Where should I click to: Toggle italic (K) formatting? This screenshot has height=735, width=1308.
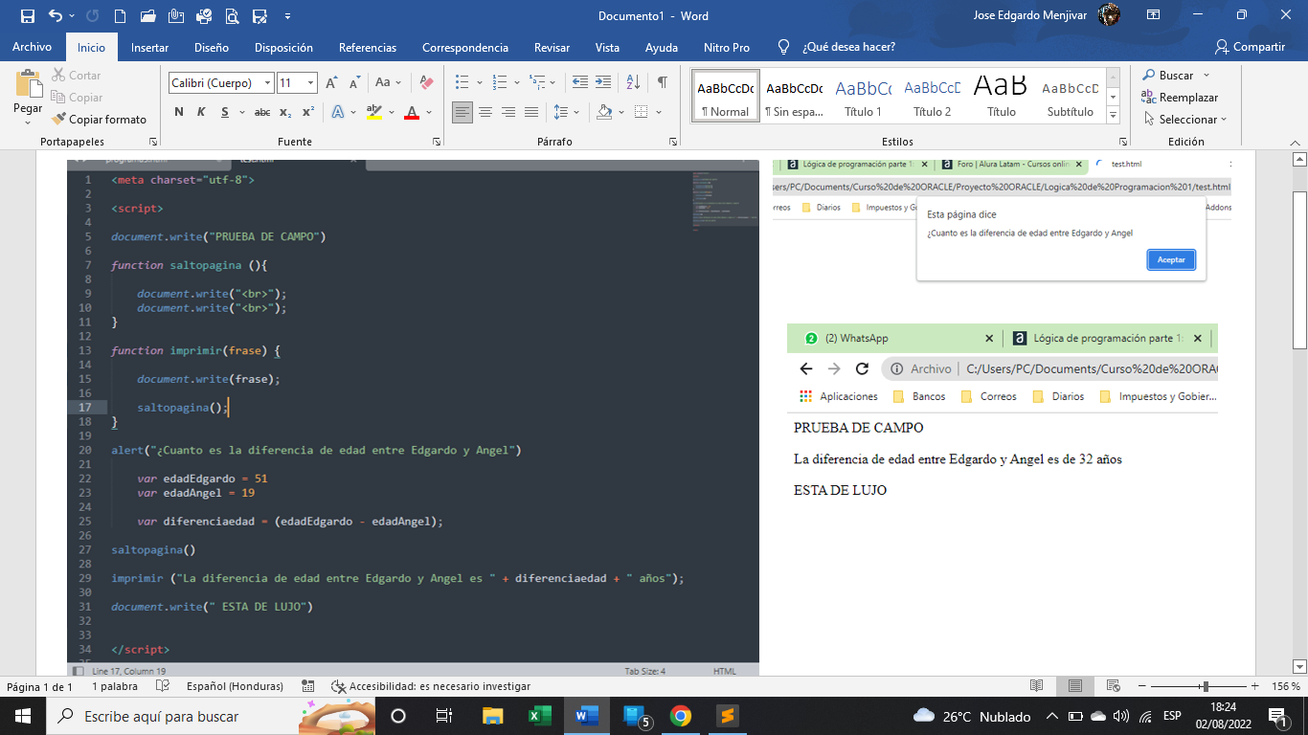pyautogui.click(x=201, y=112)
